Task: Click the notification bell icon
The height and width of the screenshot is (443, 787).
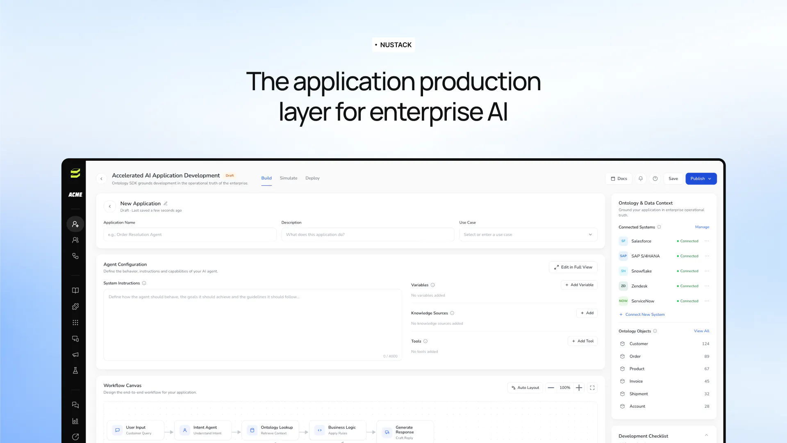Action: point(641,178)
